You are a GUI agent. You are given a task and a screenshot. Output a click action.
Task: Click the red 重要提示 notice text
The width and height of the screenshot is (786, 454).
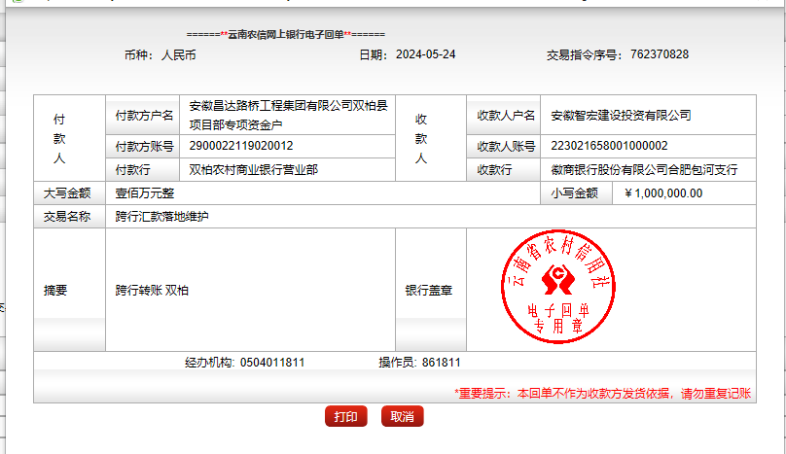pyautogui.click(x=602, y=394)
